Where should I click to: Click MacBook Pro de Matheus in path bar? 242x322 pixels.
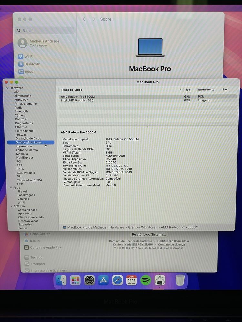87,227
